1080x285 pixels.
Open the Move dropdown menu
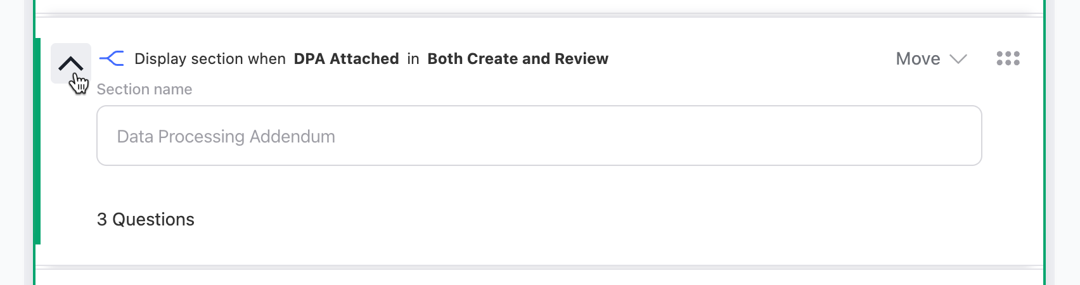931,59
